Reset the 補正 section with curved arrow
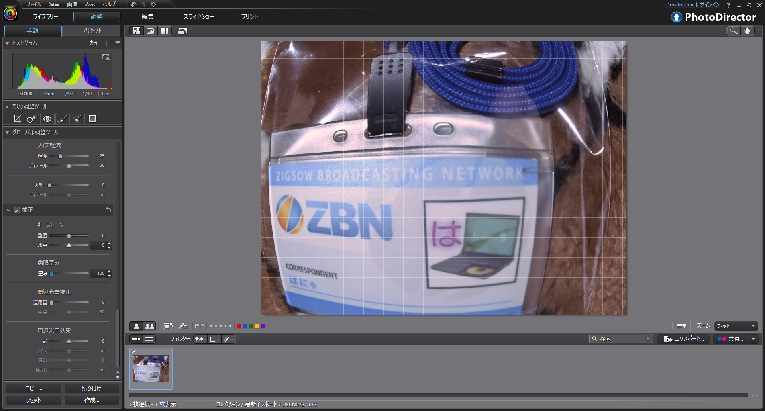Image resolution: width=765 pixels, height=411 pixels. [x=108, y=210]
